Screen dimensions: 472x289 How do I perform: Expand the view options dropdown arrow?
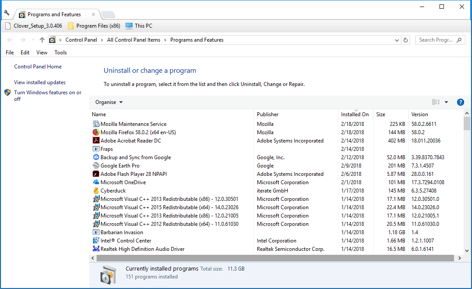point(446,102)
